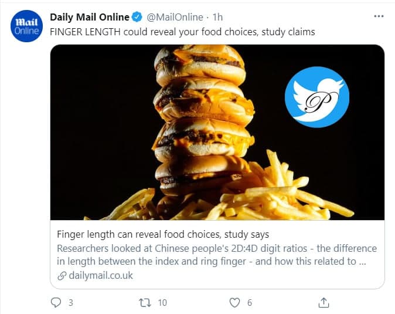Open the tweet's more options menu

tap(379, 16)
